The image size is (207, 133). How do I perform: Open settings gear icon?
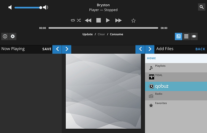[13, 36]
